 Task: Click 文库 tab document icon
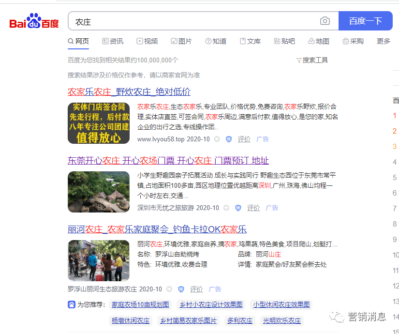coord(243,41)
